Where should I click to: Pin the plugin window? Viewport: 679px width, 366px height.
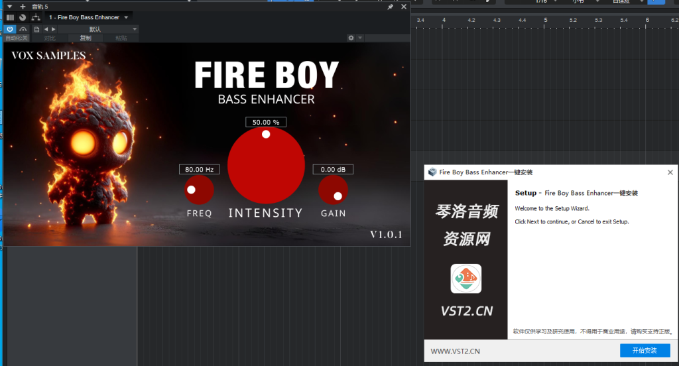point(390,7)
